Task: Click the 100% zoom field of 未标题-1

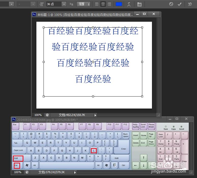Action: pyautogui.click(x=38, y=115)
